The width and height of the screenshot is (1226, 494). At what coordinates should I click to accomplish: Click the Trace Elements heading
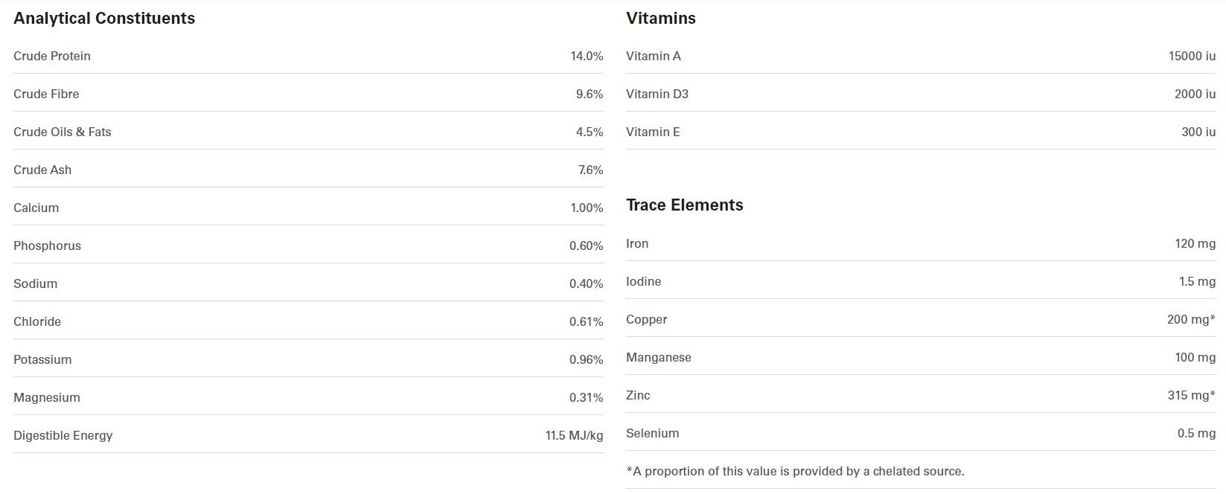point(685,205)
